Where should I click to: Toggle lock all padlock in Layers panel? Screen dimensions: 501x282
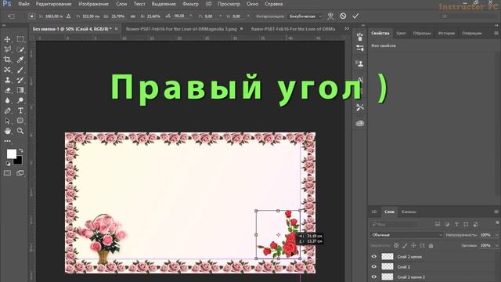[431, 245]
